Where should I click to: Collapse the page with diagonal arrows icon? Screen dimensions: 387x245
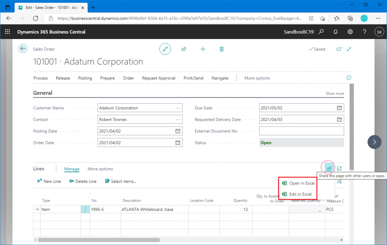point(349,49)
